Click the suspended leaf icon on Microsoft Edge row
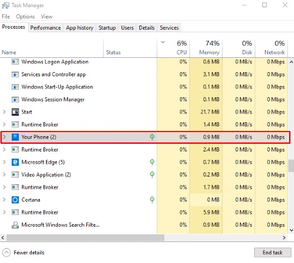294x263 pixels. pos(152,162)
